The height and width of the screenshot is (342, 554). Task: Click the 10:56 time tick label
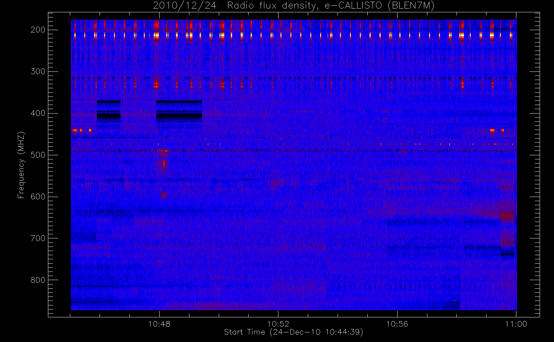tap(397, 324)
